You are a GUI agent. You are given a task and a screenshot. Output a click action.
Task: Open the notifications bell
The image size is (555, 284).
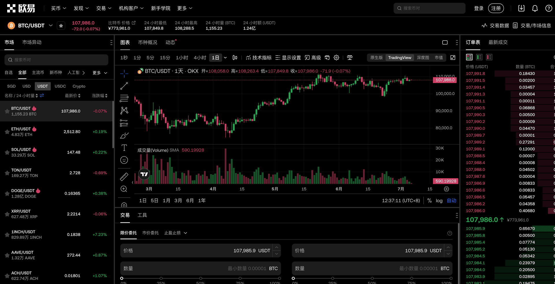pyautogui.click(x=535, y=8)
